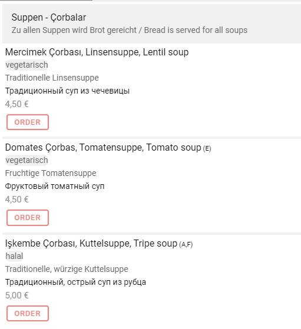Select the halal tag under tripe soup
Screen dimensions: 301x329
[x=14, y=256]
